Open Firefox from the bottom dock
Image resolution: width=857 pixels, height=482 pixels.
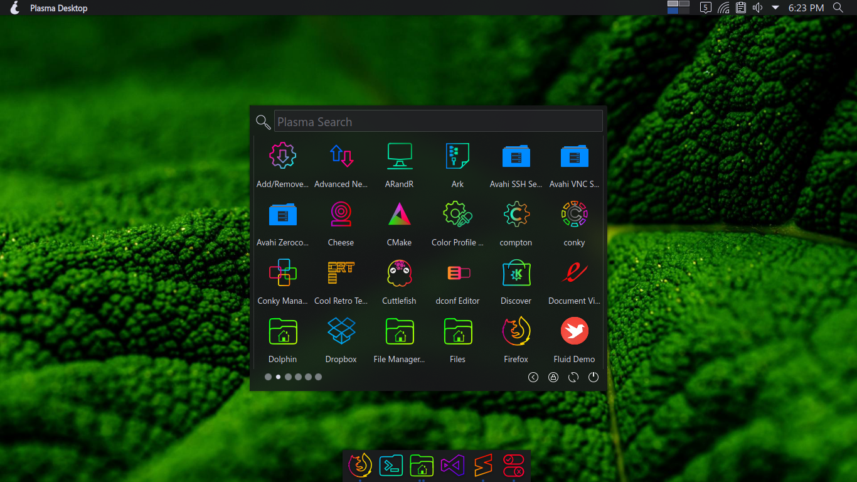360,466
